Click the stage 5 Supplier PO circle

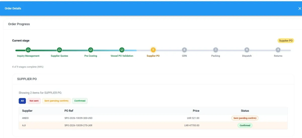click(153, 50)
